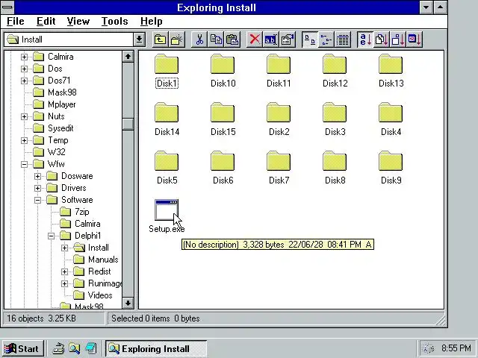The height and width of the screenshot is (358, 478).
Task: Collapse the Software tree node
Action: coord(37,200)
